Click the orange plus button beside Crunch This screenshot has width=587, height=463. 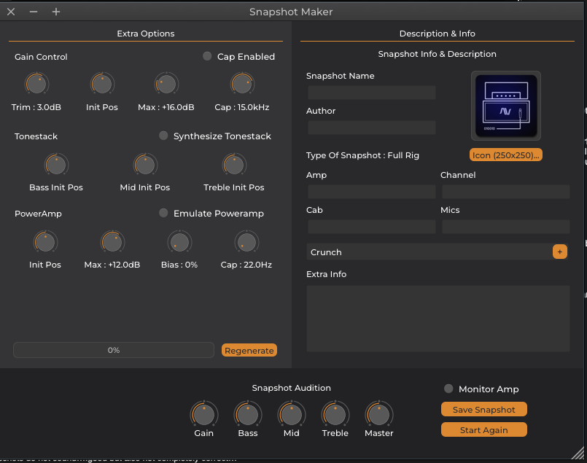559,252
